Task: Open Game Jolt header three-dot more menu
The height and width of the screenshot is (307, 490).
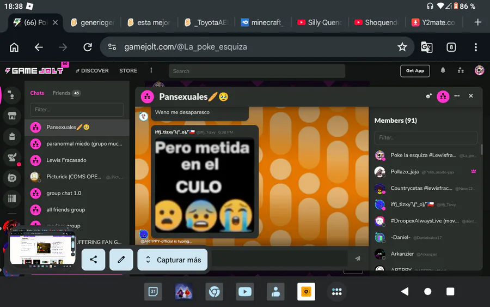Action: [151, 70]
